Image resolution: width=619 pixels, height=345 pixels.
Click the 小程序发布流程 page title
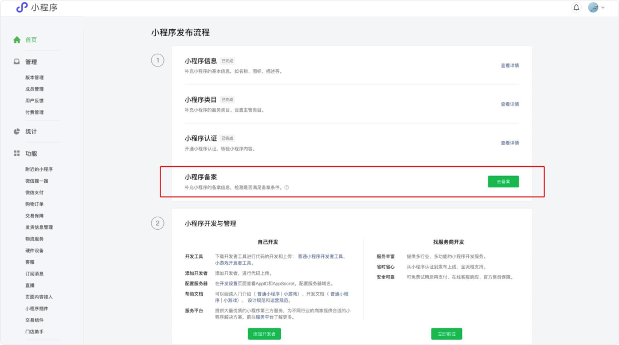point(181,32)
